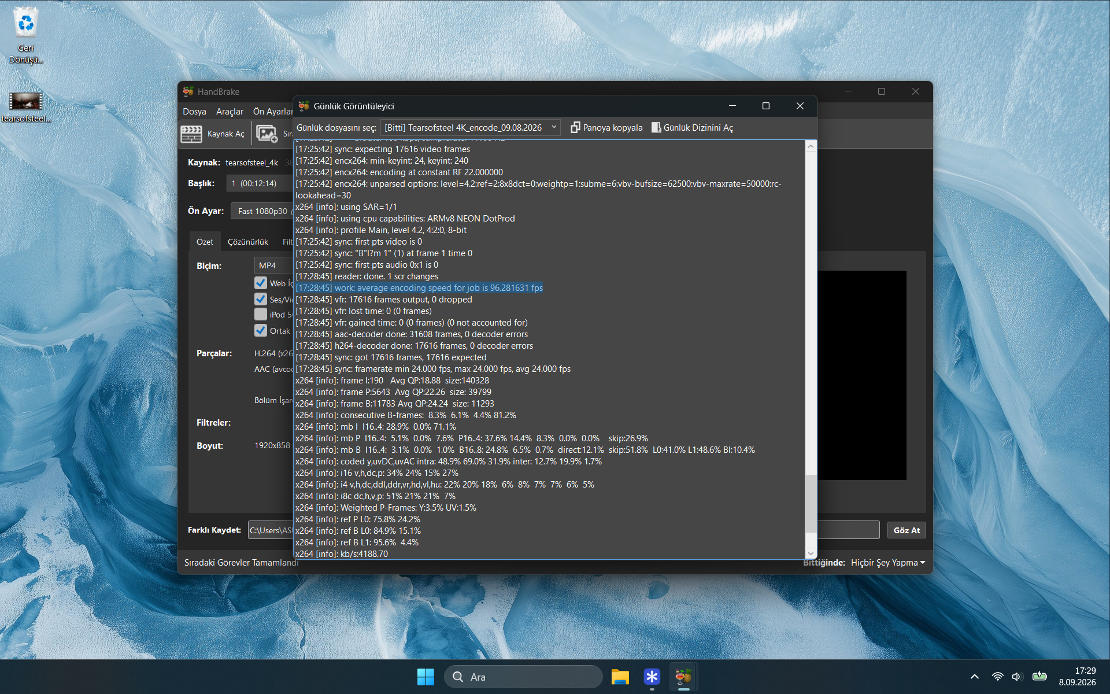Click the tearsofsteel_4k source name

coord(251,163)
